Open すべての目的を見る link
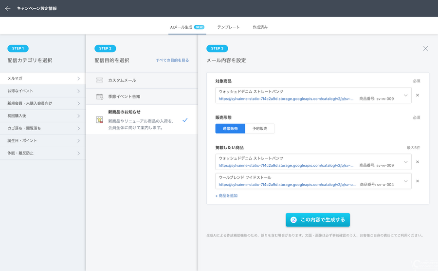The image size is (438, 271). 172,60
